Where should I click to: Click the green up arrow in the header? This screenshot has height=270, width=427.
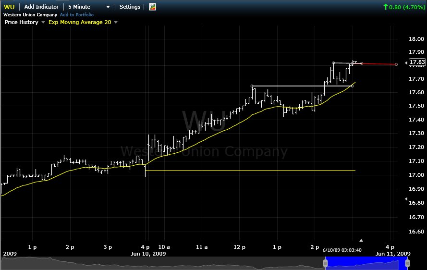point(385,7)
